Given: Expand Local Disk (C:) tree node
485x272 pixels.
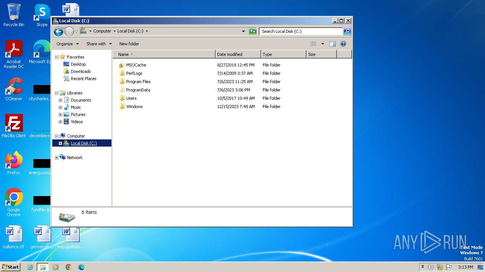Looking at the screenshot, I should coord(60,143).
